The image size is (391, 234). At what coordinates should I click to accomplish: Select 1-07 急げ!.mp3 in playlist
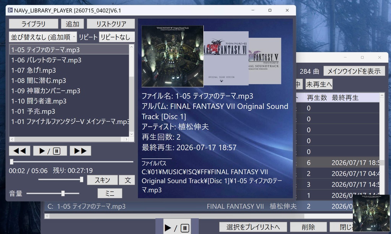coord(69,70)
